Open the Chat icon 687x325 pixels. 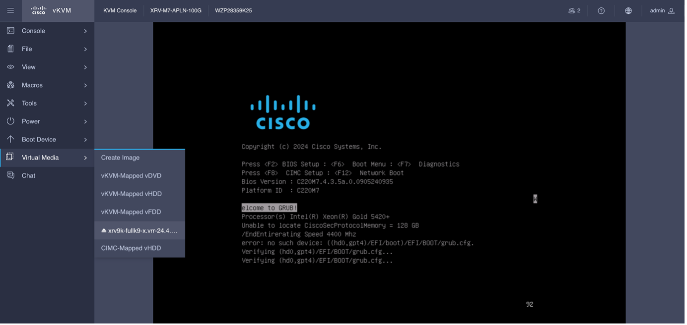click(x=11, y=175)
